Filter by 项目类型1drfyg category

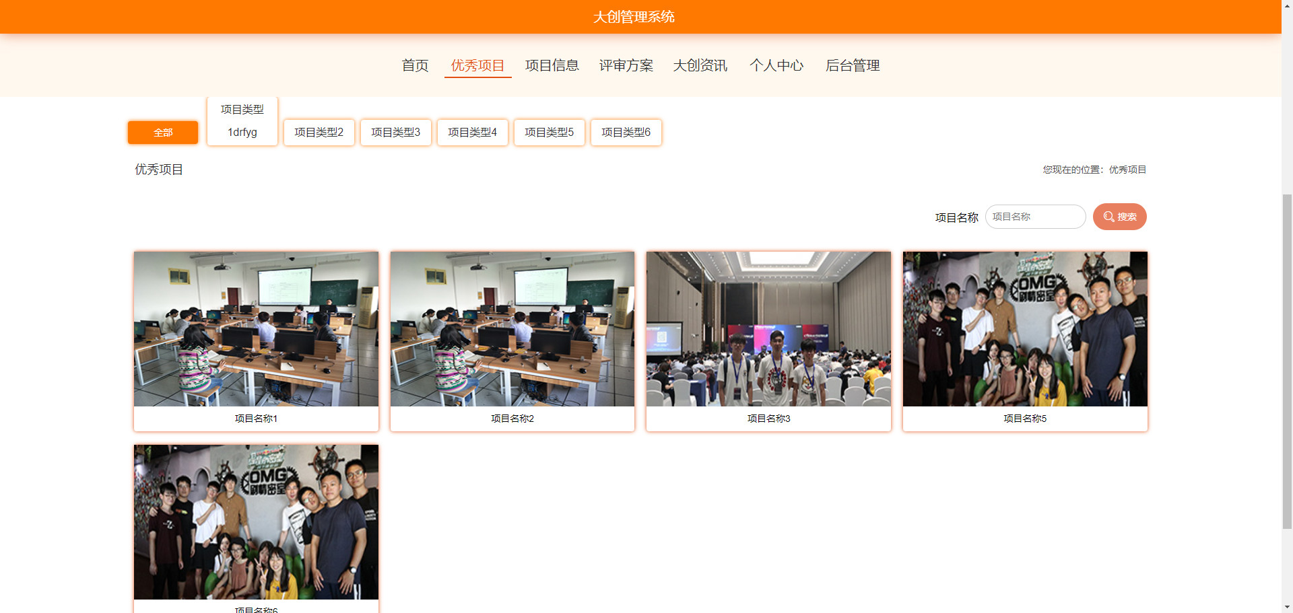(242, 121)
